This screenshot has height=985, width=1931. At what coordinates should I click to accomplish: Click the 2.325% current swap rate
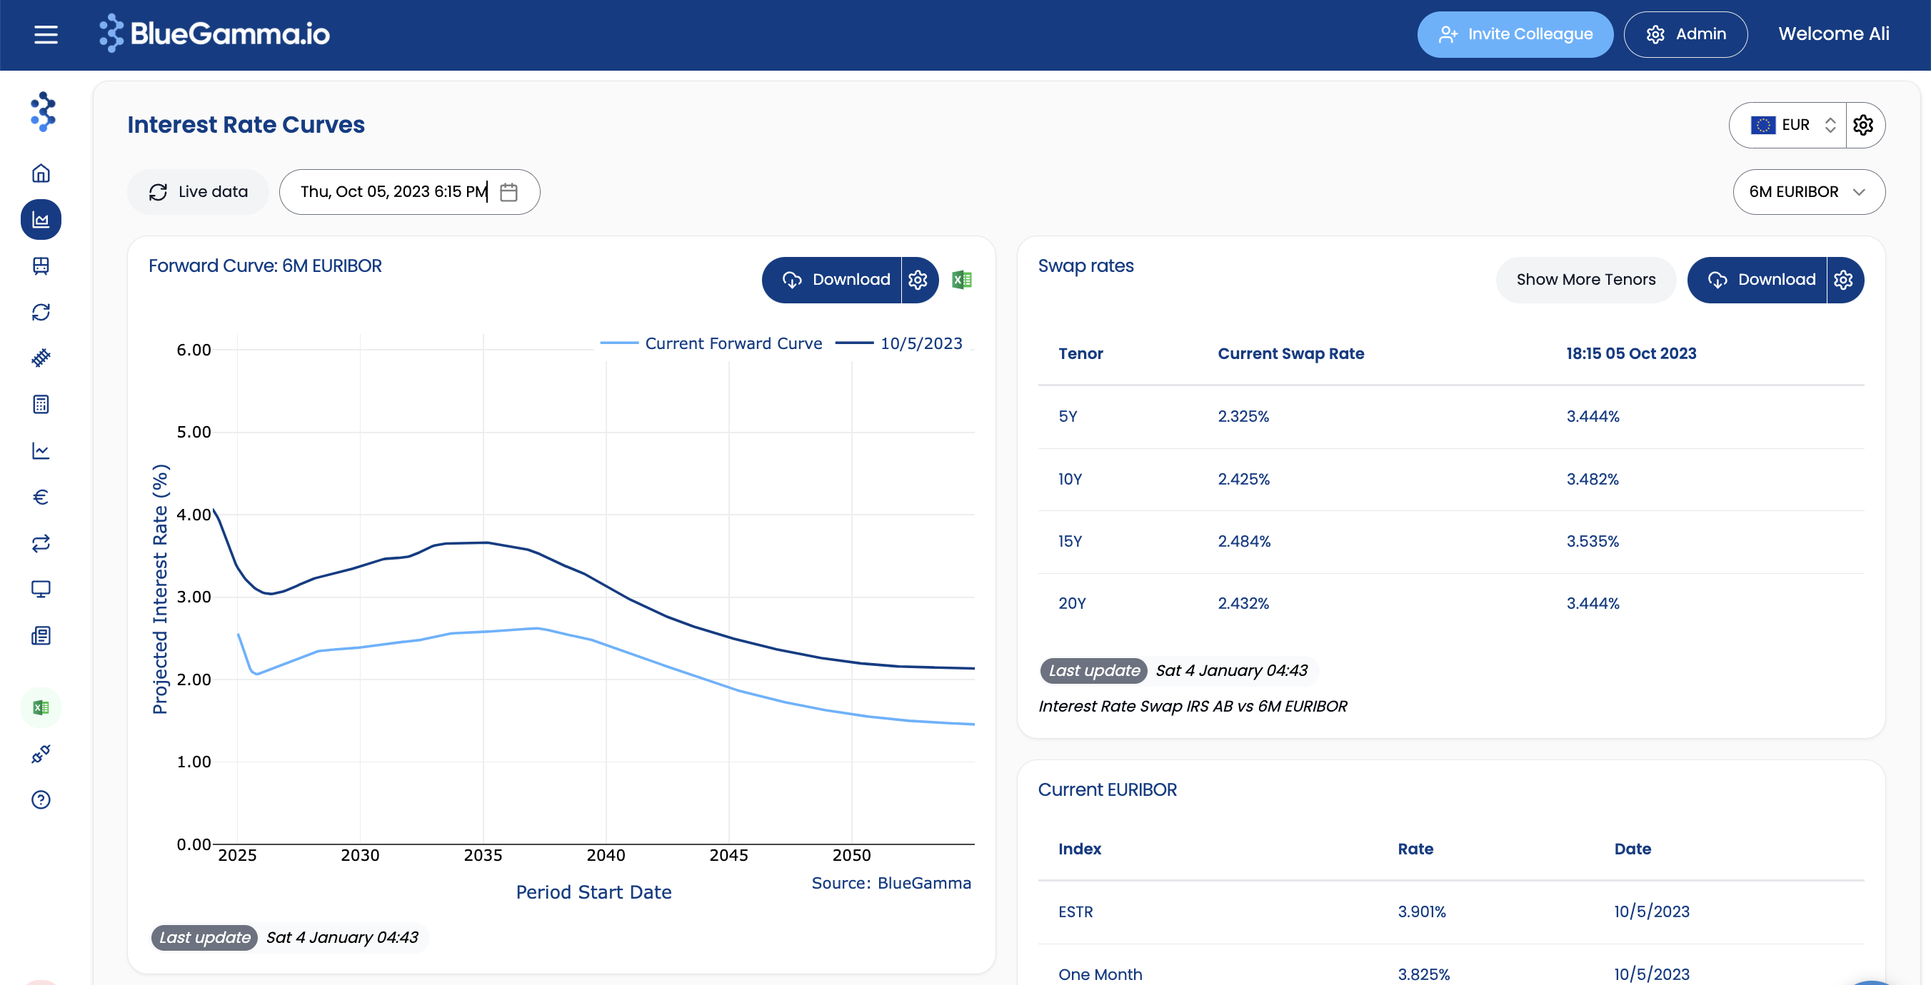coord(1243,416)
